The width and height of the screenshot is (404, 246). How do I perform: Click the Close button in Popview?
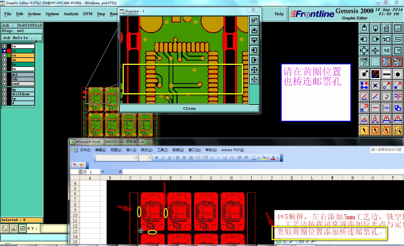coord(189,108)
